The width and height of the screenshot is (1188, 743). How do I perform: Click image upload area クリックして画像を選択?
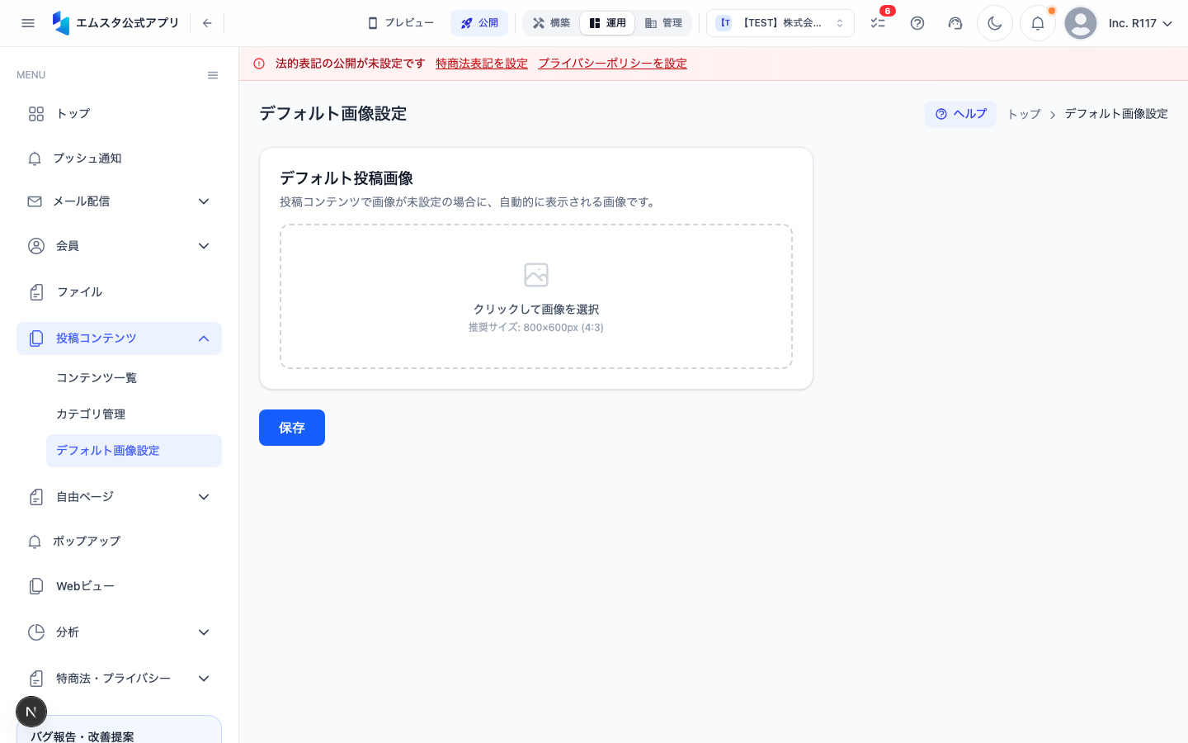[x=536, y=296]
